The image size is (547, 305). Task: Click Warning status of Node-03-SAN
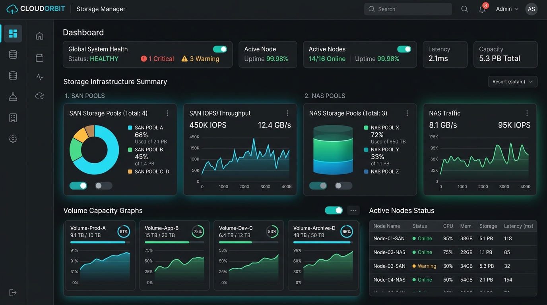[x=424, y=266]
